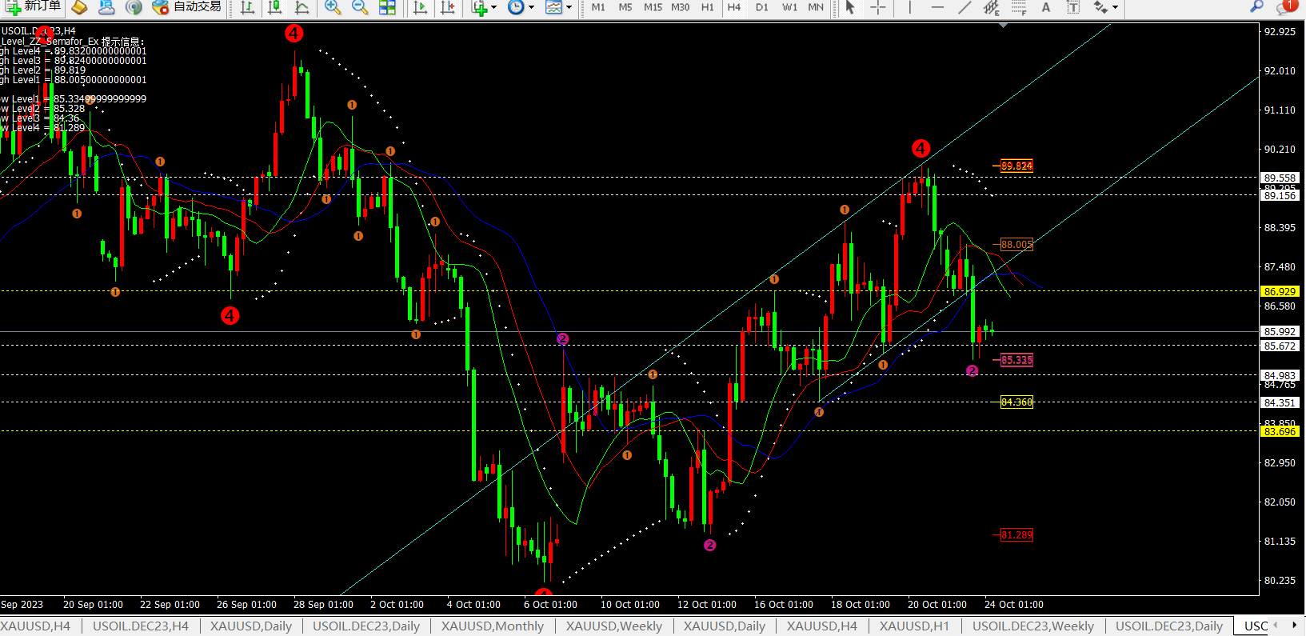The image size is (1306, 636).
Task: Switch to the USOIL.DEC23,Weekly chart tab
Action: tap(1033, 626)
